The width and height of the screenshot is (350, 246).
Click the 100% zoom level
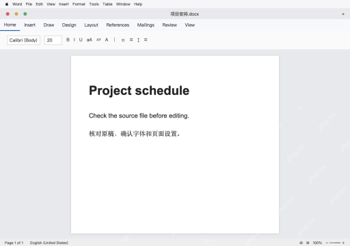317,243
